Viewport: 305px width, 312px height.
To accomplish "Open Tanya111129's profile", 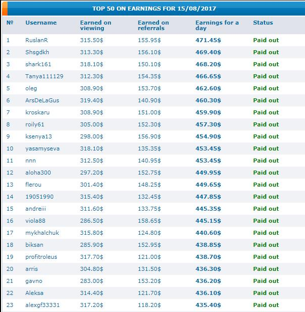I will (44, 76).
